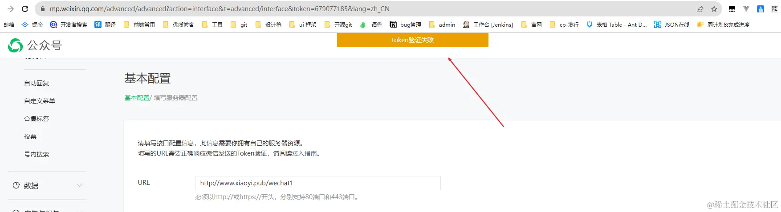781x212 pixels.
Task: Click the 基本配置 page heading
Action: pyautogui.click(x=147, y=79)
